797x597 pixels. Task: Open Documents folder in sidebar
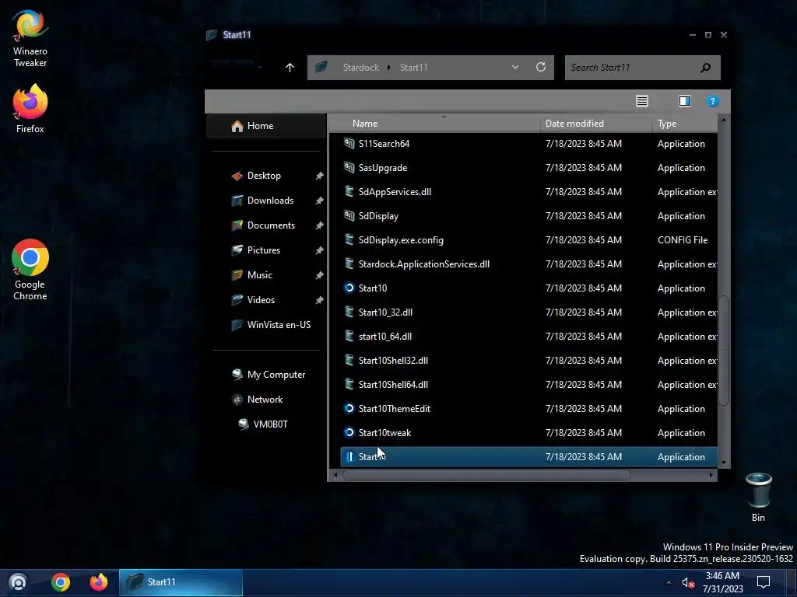pos(270,225)
